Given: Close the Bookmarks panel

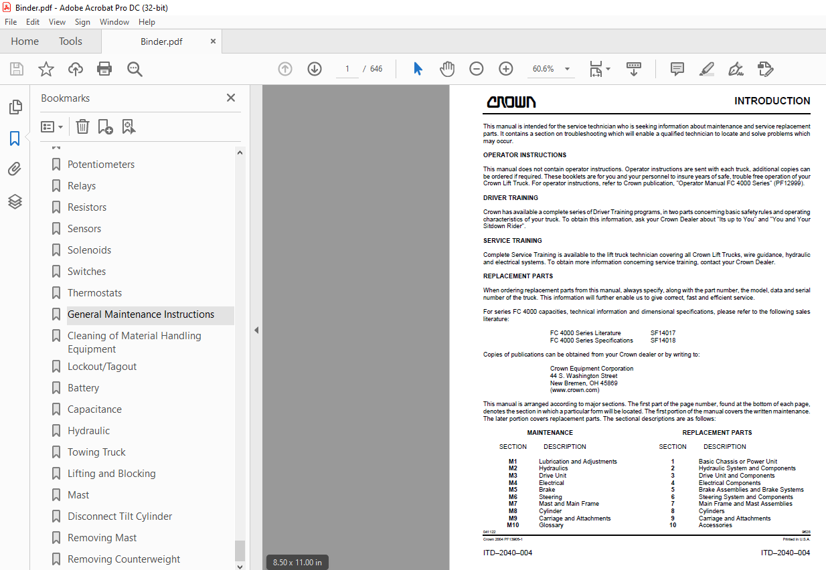Looking at the screenshot, I should tap(231, 98).
